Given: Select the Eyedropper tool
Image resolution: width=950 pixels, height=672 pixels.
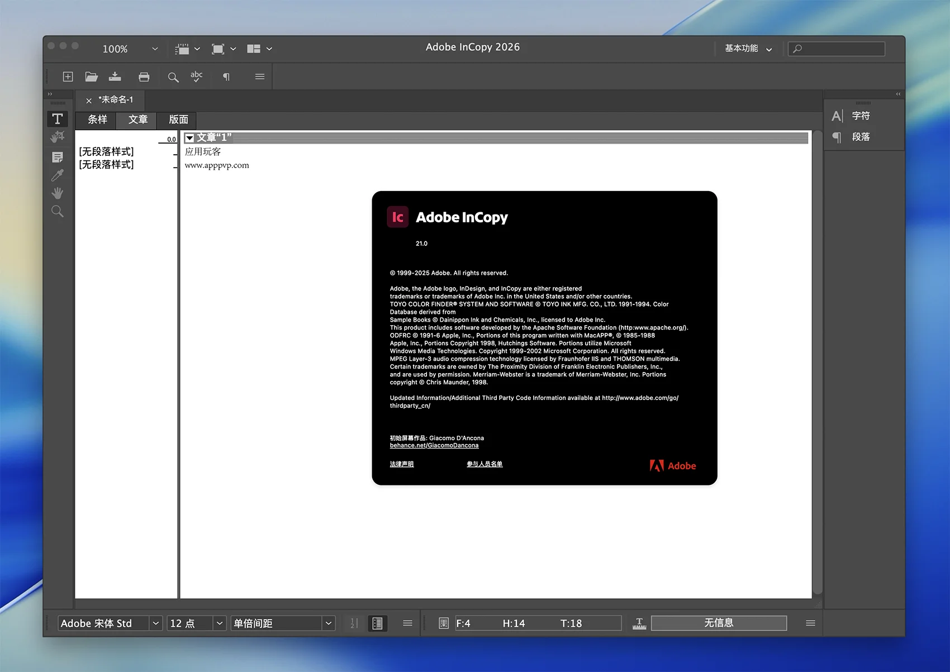Looking at the screenshot, I should pos(57,175).
